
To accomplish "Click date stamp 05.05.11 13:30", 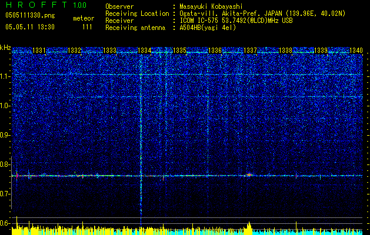I will pos(30,26).
